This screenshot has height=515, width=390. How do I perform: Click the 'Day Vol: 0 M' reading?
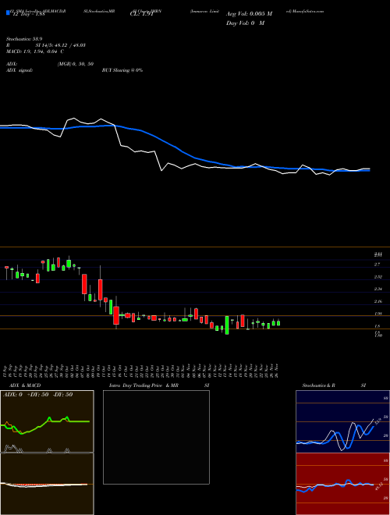click(246, 23)
